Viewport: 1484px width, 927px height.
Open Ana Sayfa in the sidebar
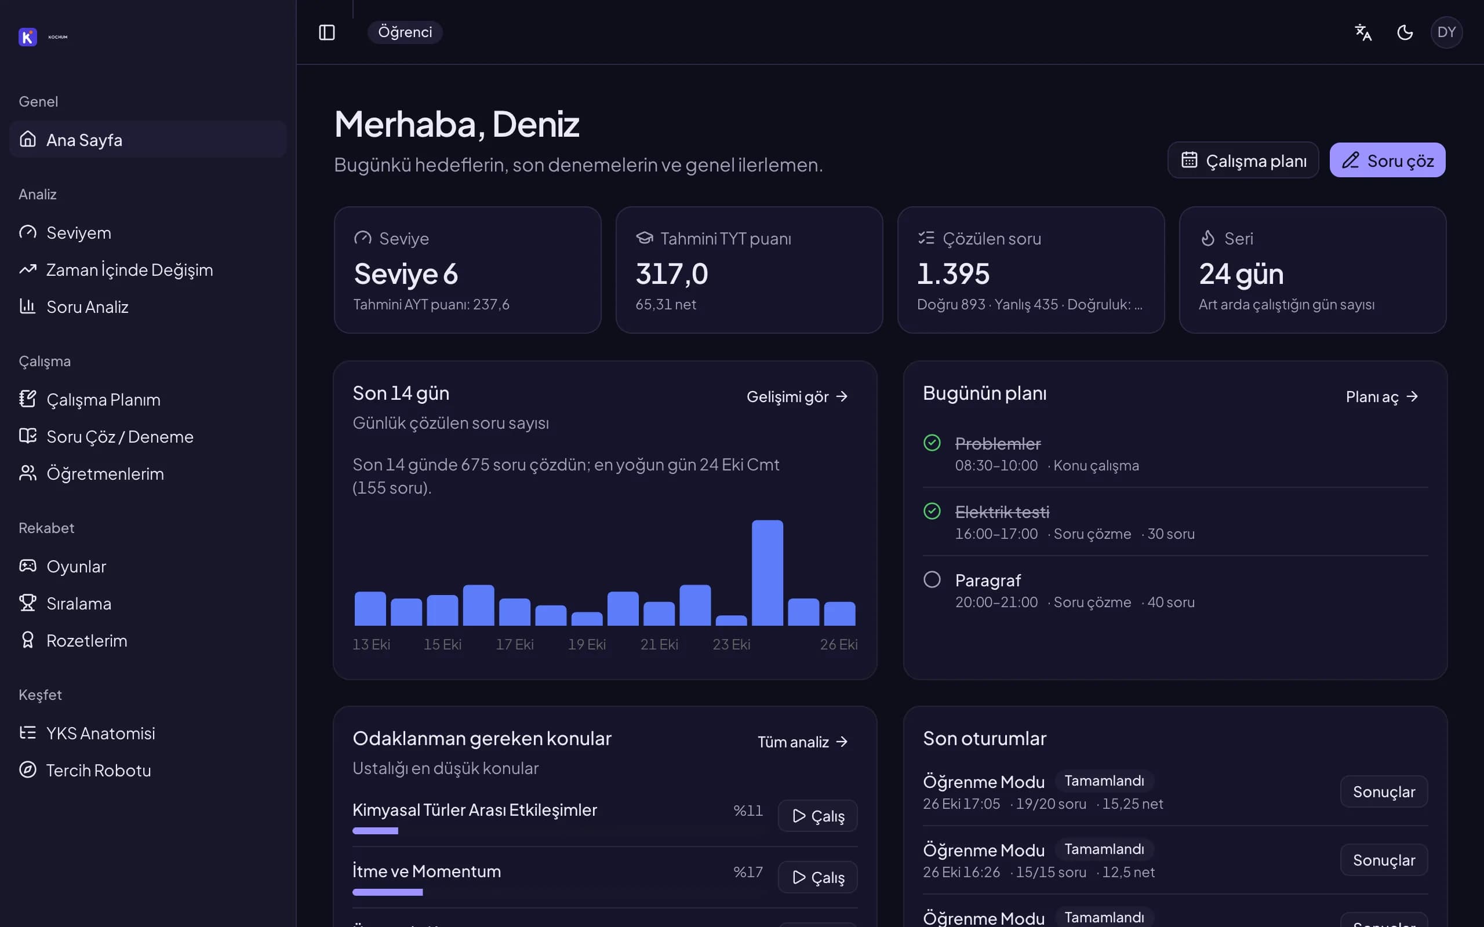click(x=147, y=140)
